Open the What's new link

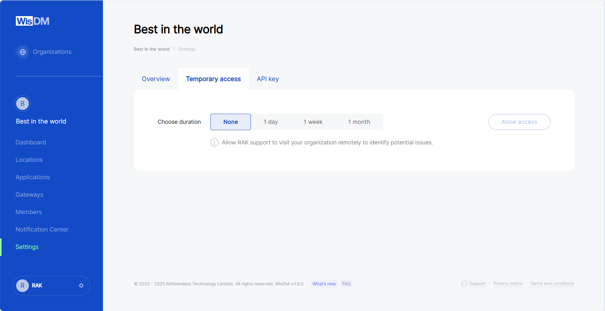tap(324, 284)
